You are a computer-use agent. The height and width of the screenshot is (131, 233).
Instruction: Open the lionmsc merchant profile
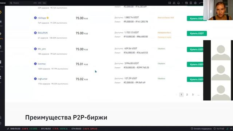coord(42,64)
